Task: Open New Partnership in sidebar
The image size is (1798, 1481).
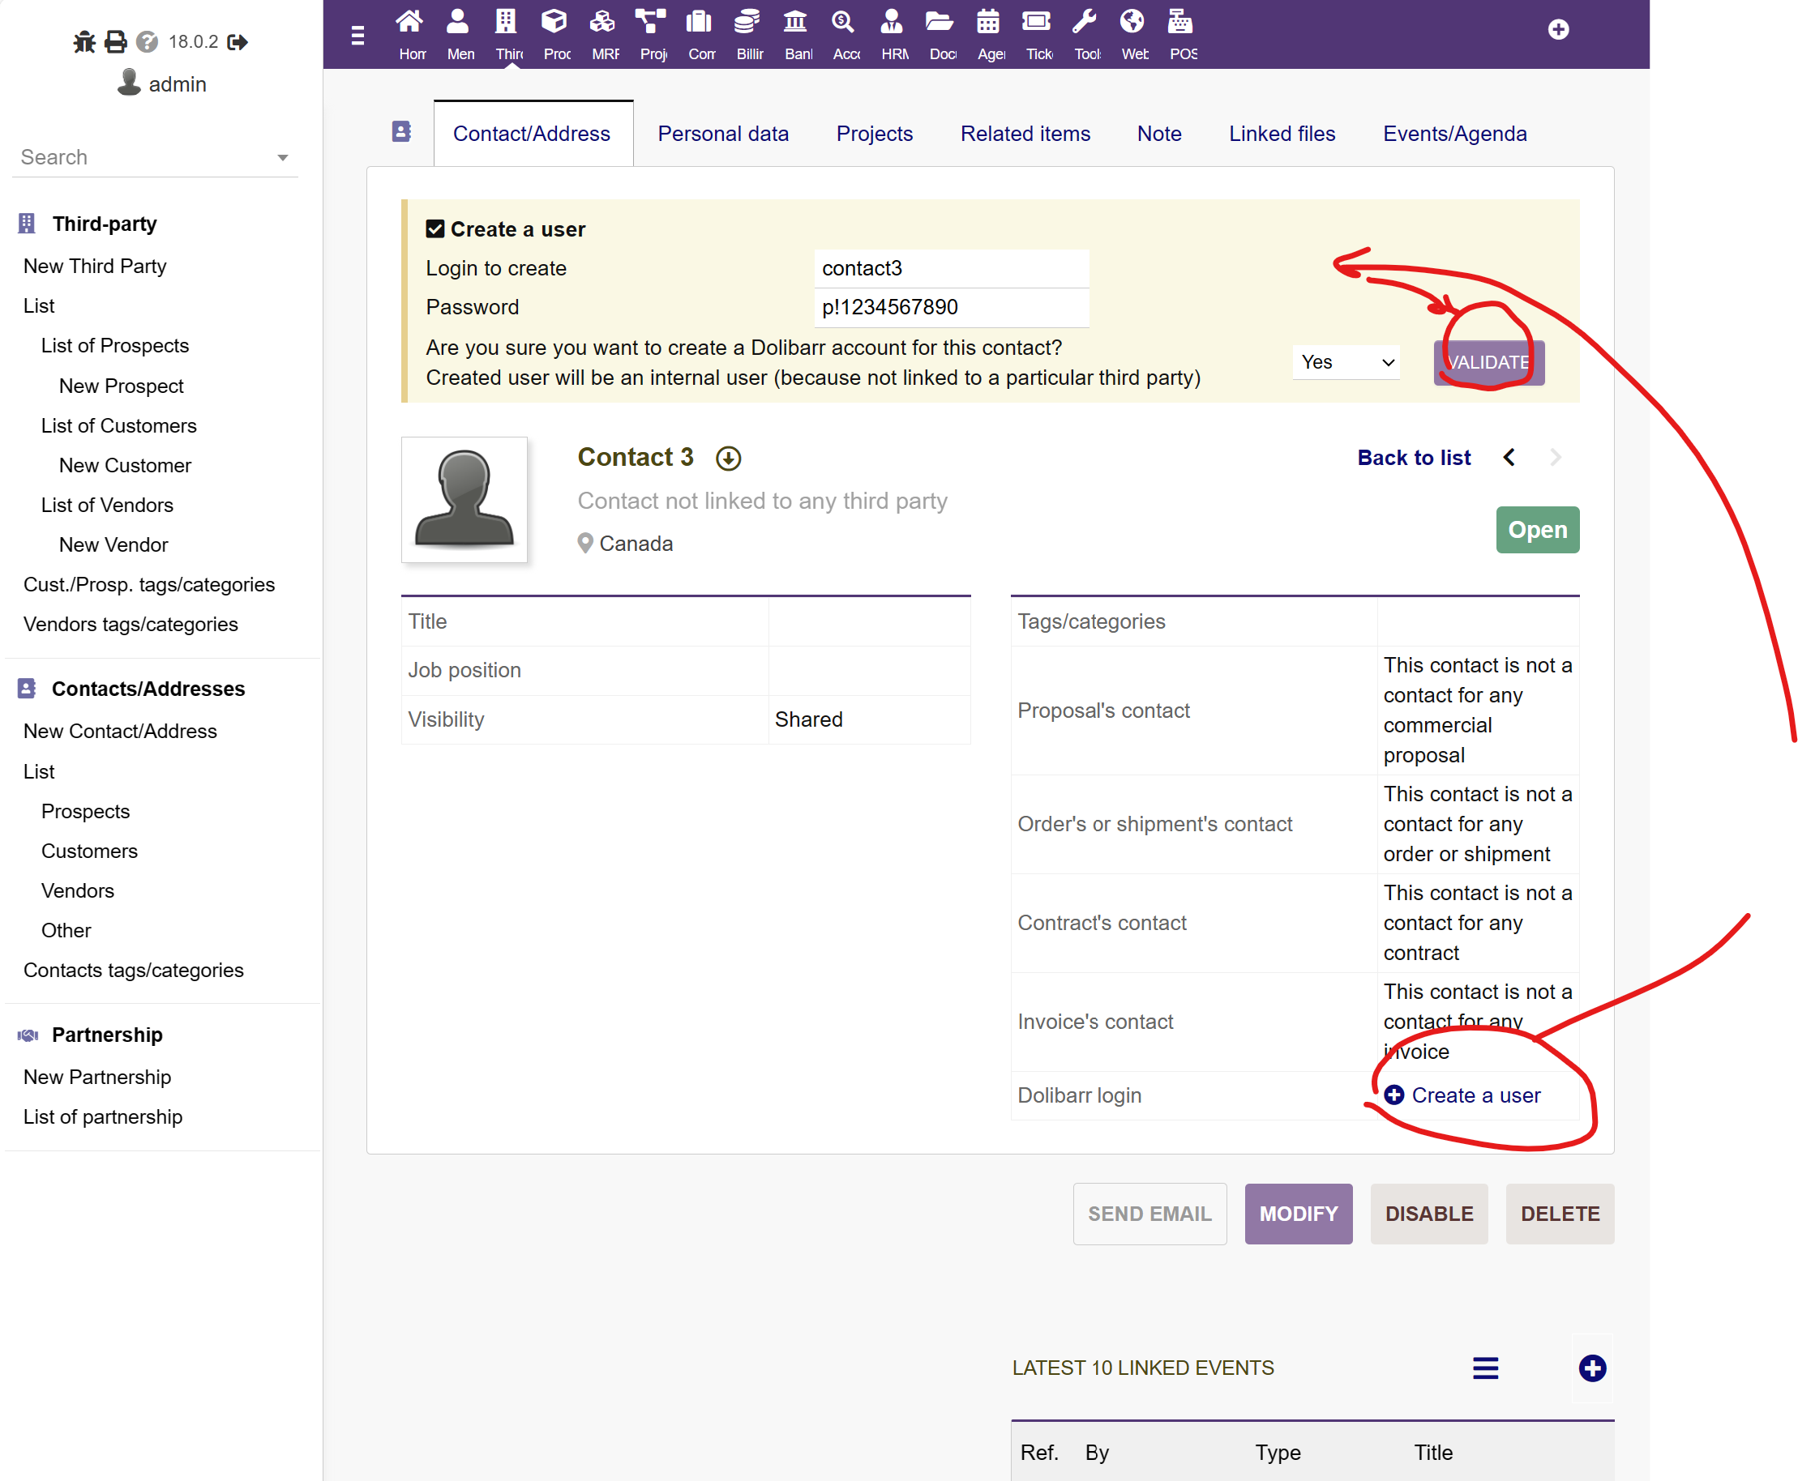Action: (x=97, y=1077)
